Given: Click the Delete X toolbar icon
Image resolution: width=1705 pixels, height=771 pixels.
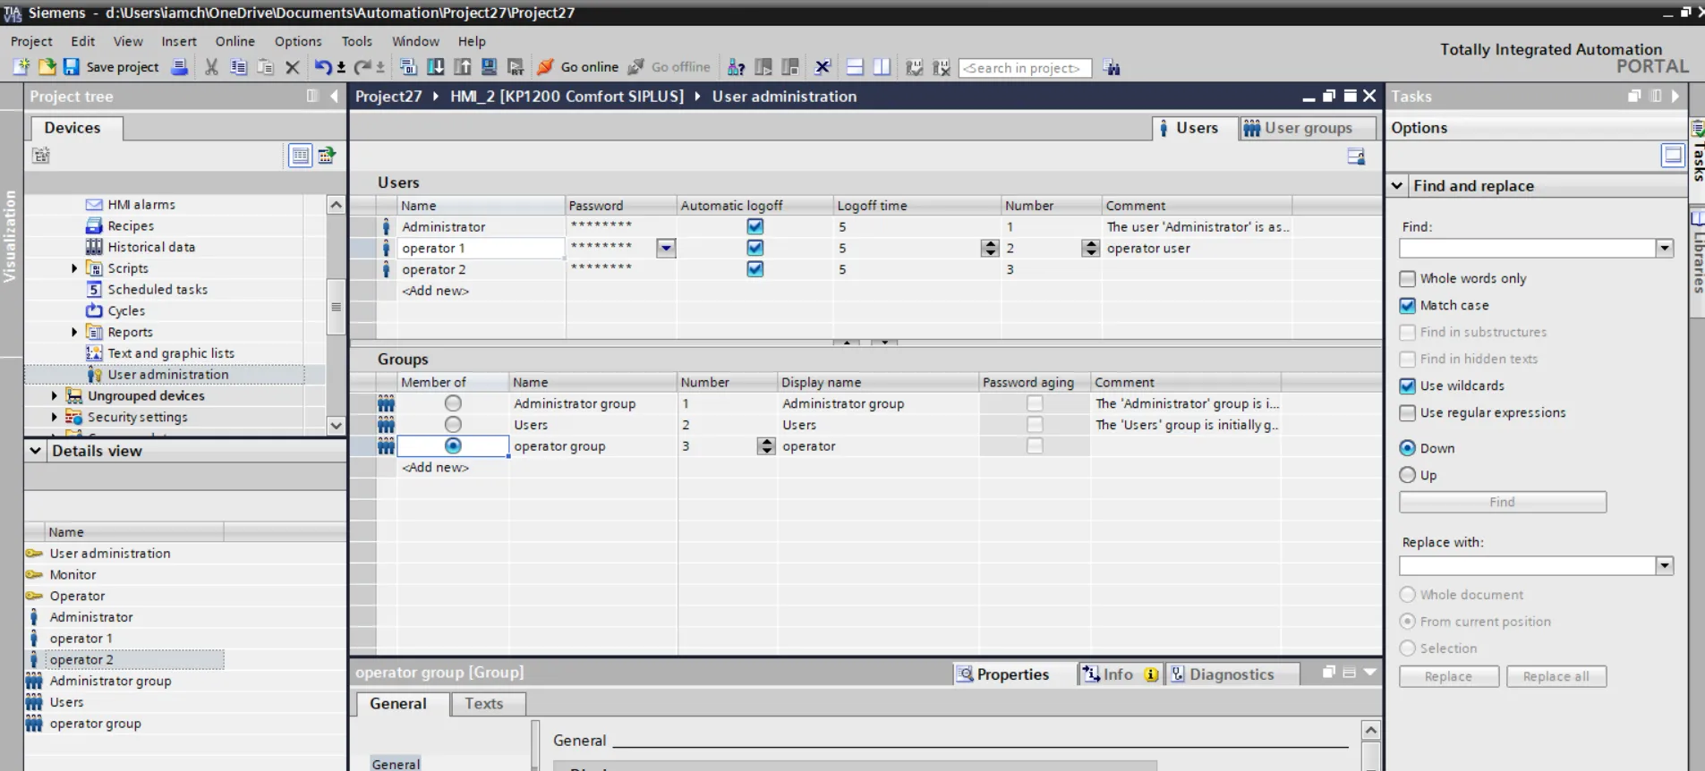Looking at the screenshot, I should 292,67.
